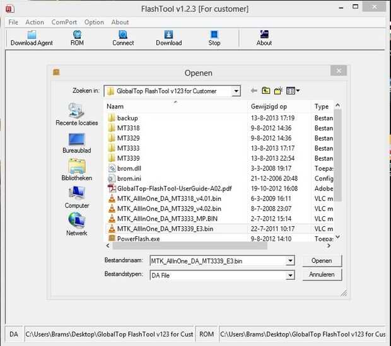391x346 pixels.
Task: Click the scroll down arrow of file list
Action: pyautogui.click(x=337, y=237)
